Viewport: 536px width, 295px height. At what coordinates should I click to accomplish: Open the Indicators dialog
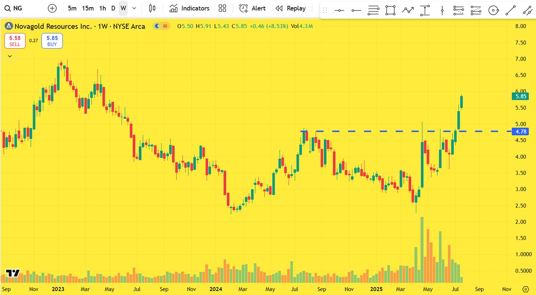(x=189, y=8)
